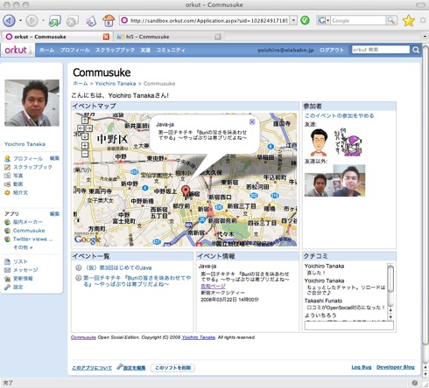Viewport: 429px width, 388px height.
Task: Open the (仮) 第3回はじめてのJava event
Action: tap(117, 267)
